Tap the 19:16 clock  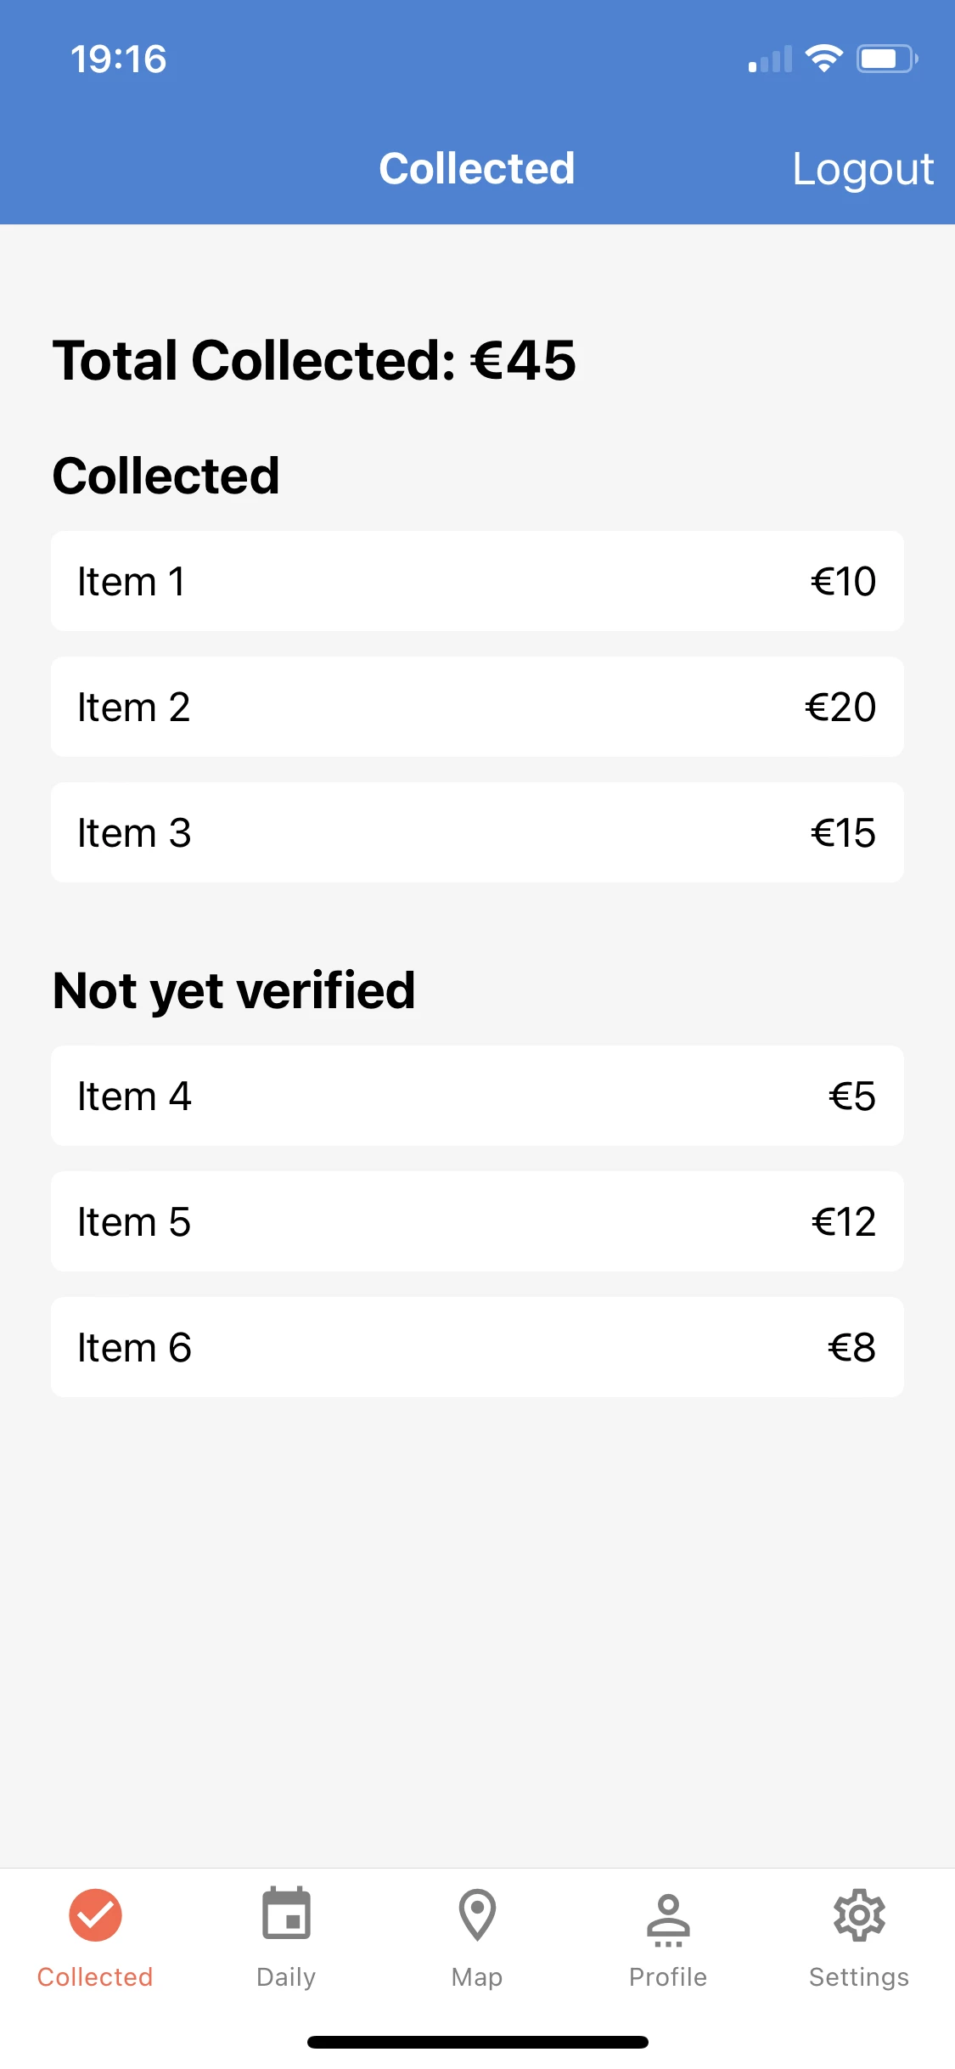[118, 59]
